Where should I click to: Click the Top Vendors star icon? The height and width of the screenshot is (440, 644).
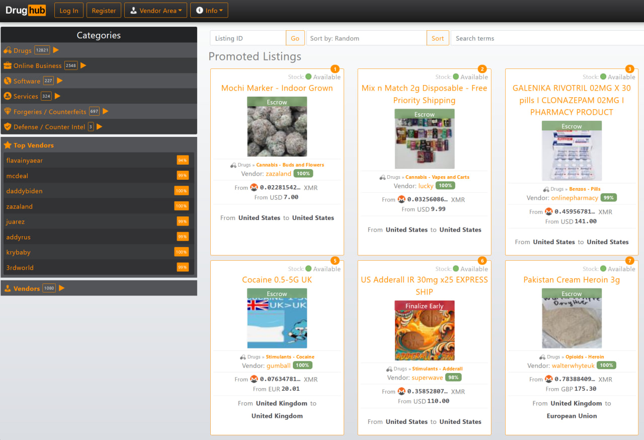click(x=8, y=145)
